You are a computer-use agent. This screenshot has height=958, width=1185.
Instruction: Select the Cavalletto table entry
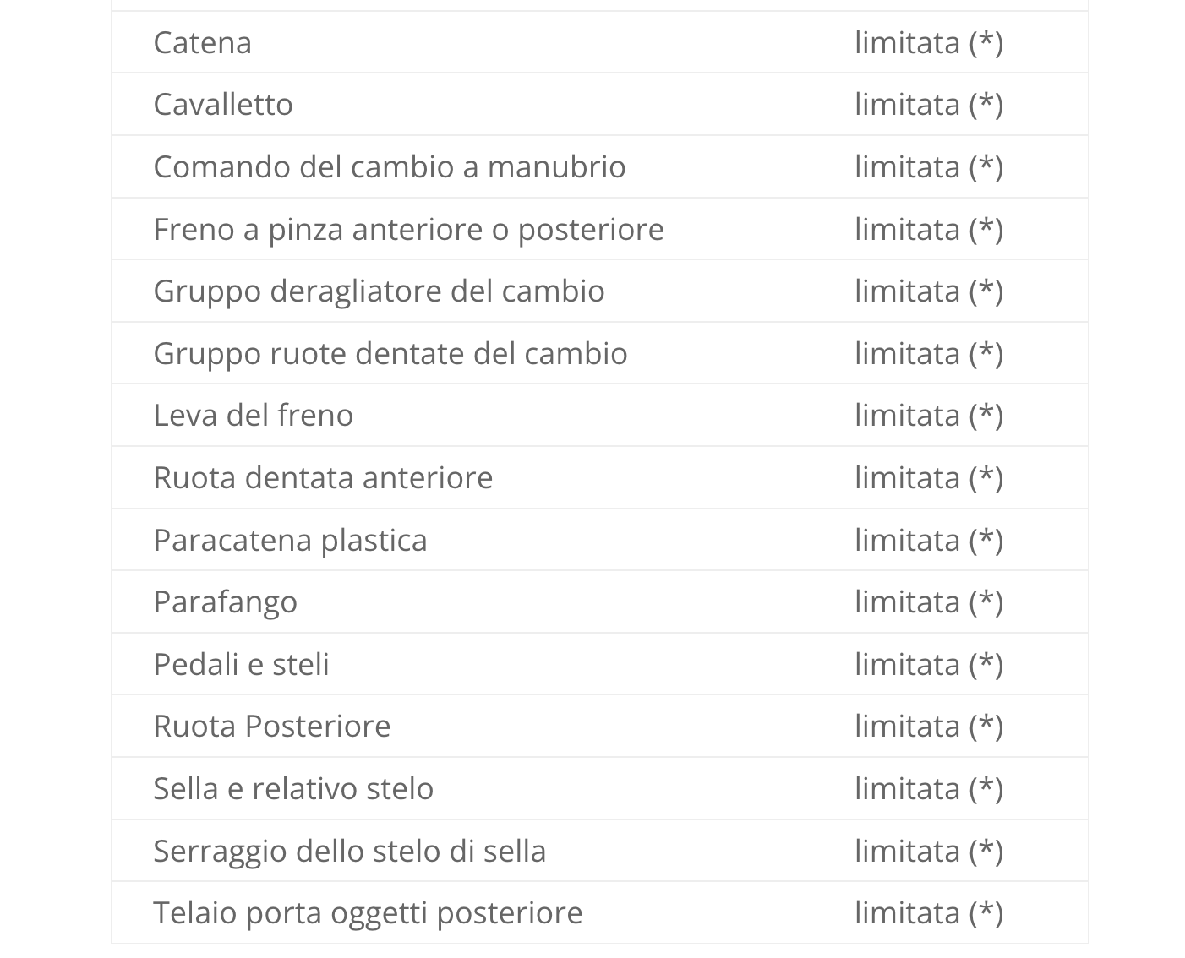click(223, 104)
